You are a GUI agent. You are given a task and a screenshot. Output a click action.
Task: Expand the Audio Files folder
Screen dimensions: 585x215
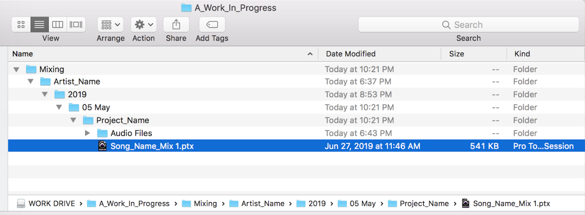click(x=87, y=133)
